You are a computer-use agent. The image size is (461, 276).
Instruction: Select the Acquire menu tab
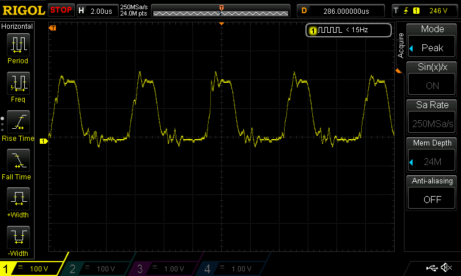click(400, 45)
